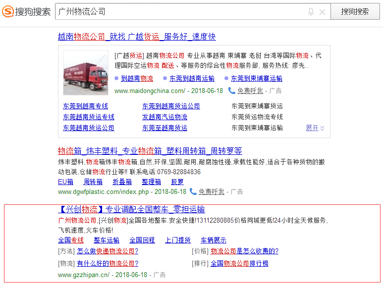Open 车辆展示 sub-link
This screenshot has width=383, height=284.
pyautogui.click(x=214, y=240)
